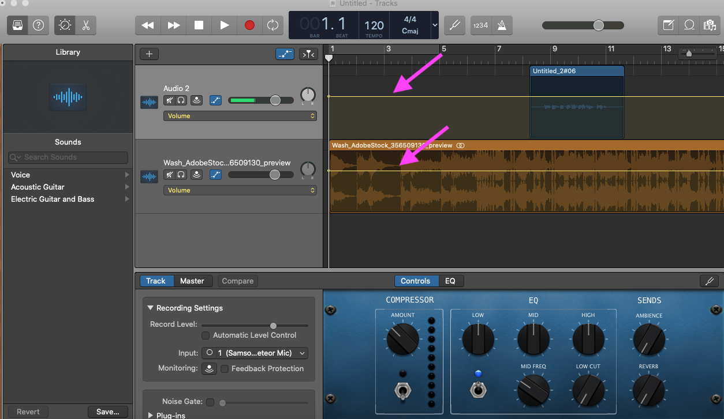This screenshot has width=724, height=419.
Task: Toggle the Monitoring button in Recording Settings
Action: [x=209, y=368]
